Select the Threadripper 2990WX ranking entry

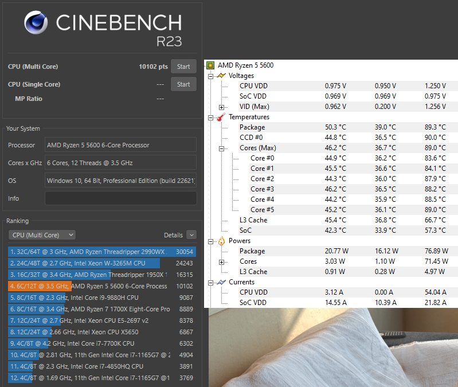(x=102, y=252)
